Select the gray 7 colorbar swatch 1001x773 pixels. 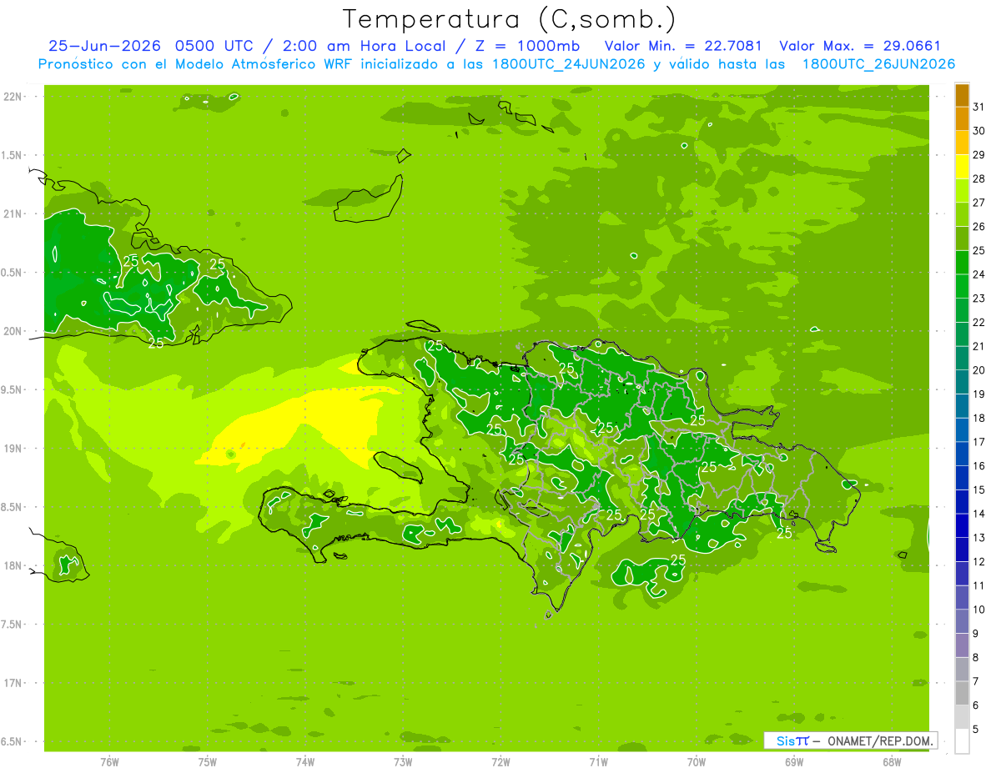pyautogui.click(x=962, y=693)
